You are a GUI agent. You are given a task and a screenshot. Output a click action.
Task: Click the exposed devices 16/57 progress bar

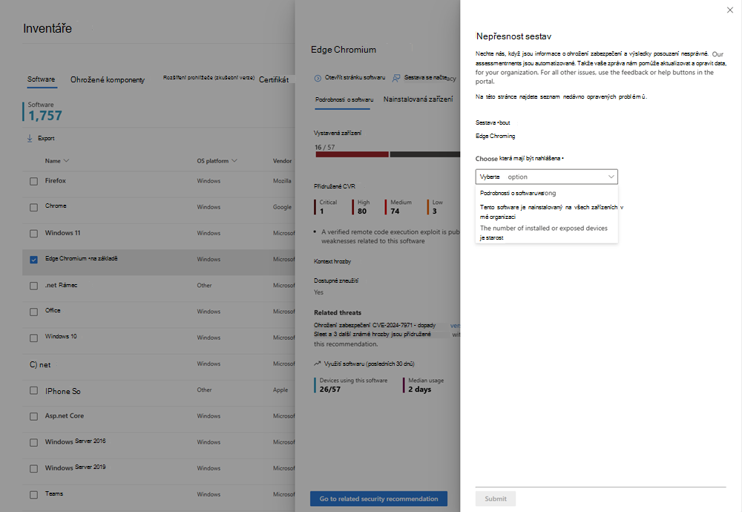[387, 154]
